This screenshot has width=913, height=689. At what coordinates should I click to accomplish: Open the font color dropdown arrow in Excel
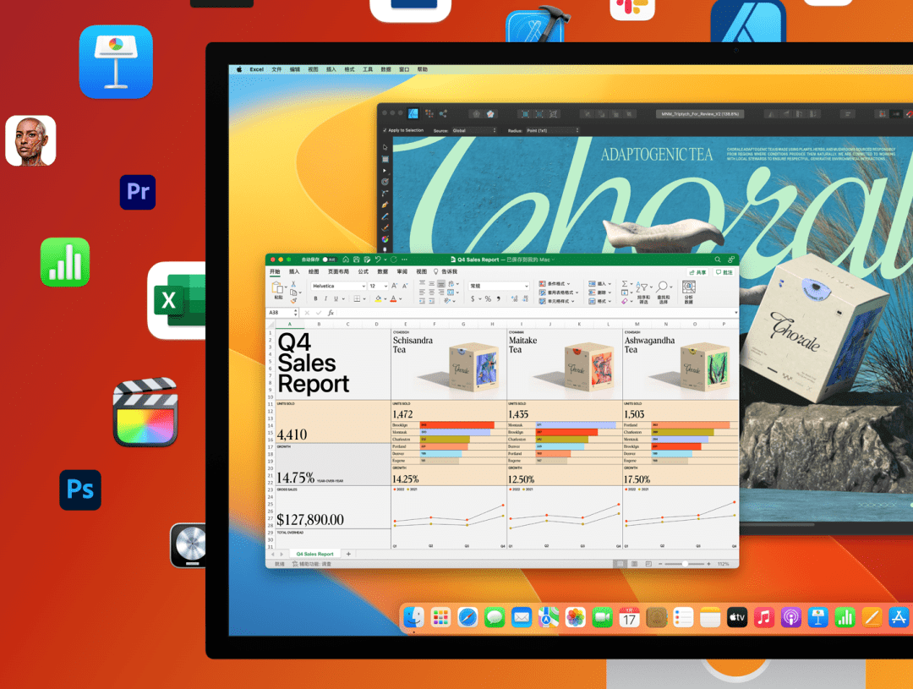point(401,299)
